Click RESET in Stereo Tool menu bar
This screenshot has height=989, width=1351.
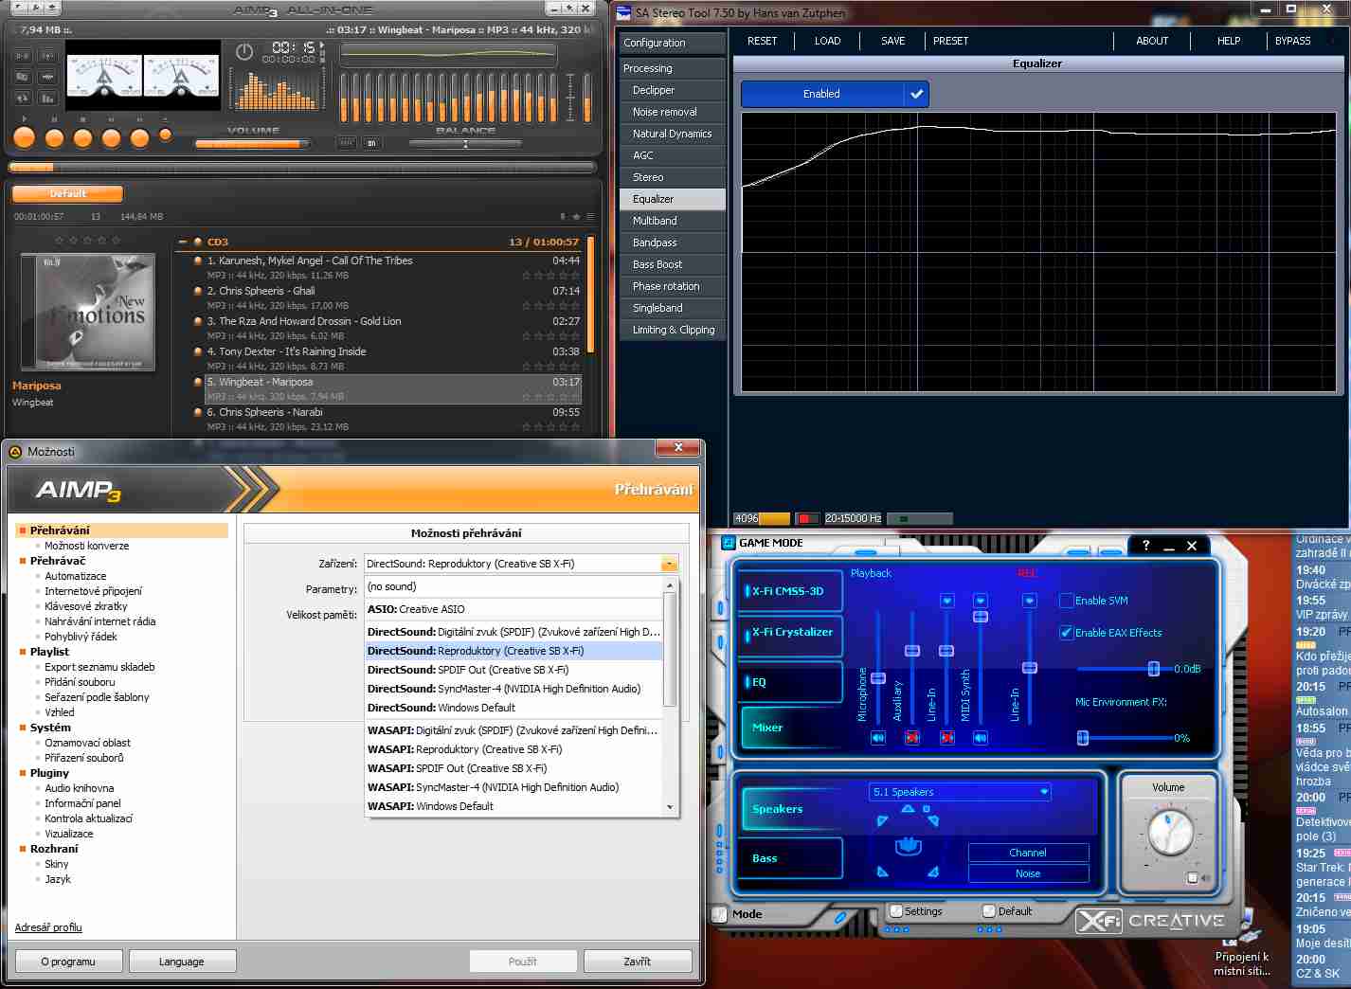pyautogui.click(x=762, y=41)
